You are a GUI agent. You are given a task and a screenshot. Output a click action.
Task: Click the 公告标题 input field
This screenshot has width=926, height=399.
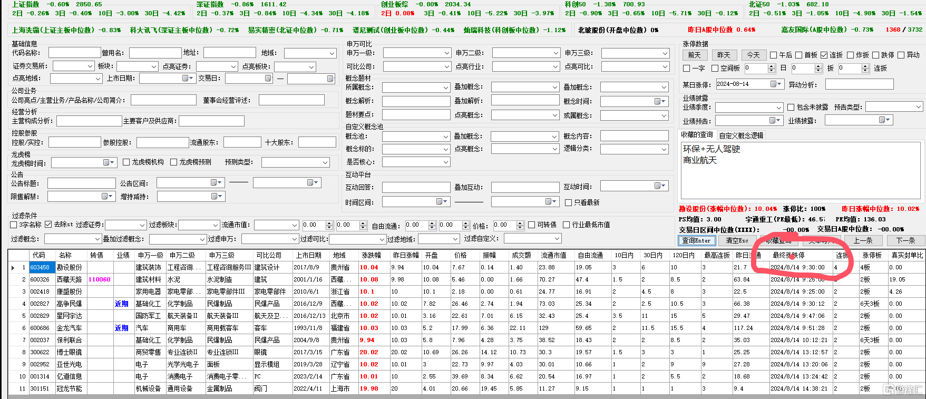[x=81, y=183]
